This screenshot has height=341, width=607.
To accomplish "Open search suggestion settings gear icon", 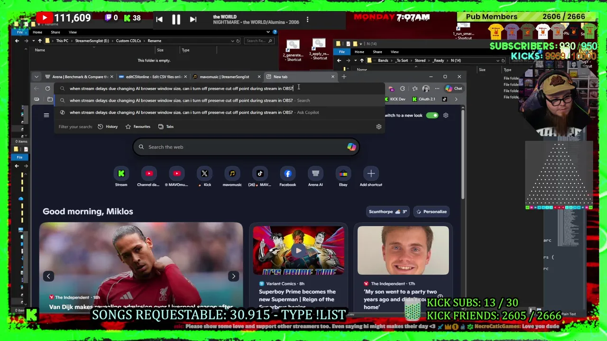I will 378,126.
